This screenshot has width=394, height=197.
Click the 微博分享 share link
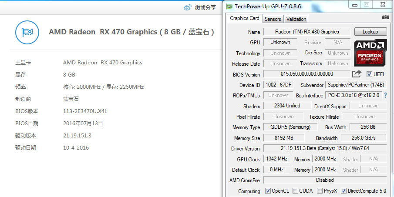205,7
